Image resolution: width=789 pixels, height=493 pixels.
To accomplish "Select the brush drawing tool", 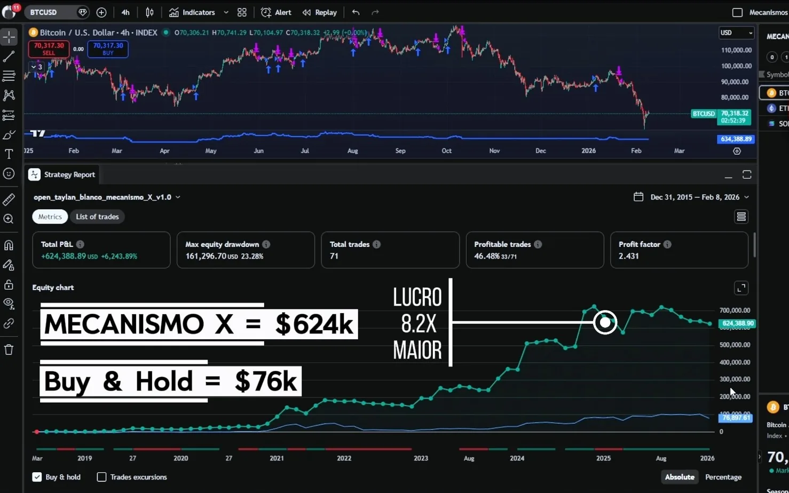I will click(9, 134).
